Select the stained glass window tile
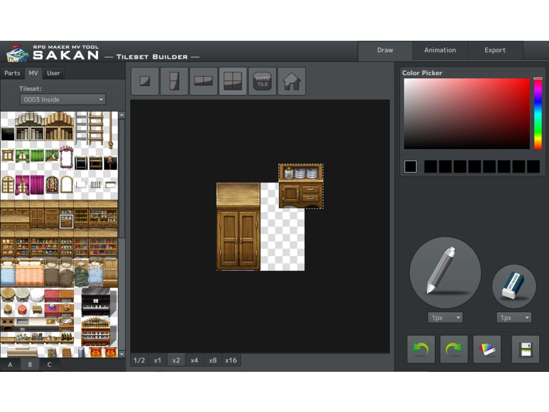This screenshot has width=549, height=412. click(x=52, y=185)
